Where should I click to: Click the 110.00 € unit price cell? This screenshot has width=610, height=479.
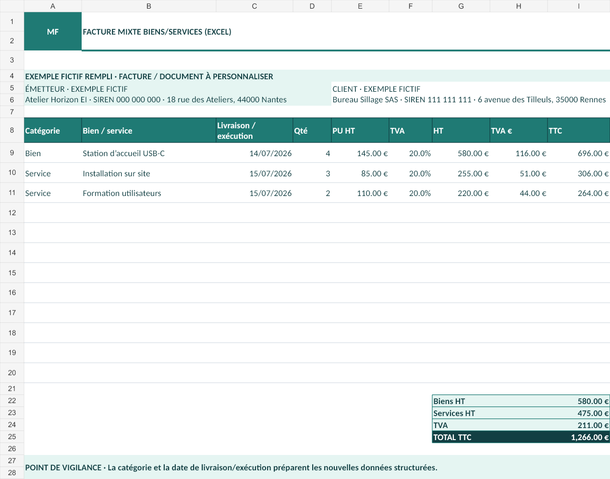pos(360,193)
